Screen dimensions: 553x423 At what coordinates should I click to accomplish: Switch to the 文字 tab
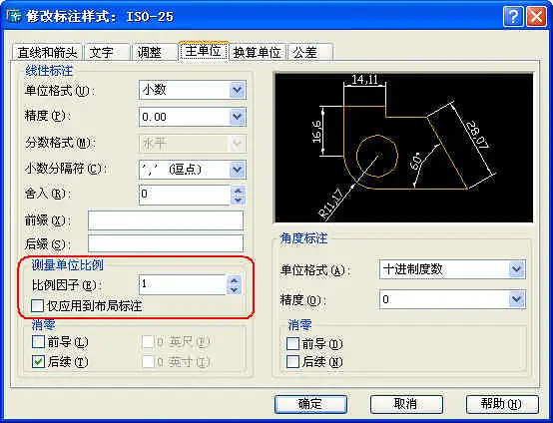coord(106,53)
